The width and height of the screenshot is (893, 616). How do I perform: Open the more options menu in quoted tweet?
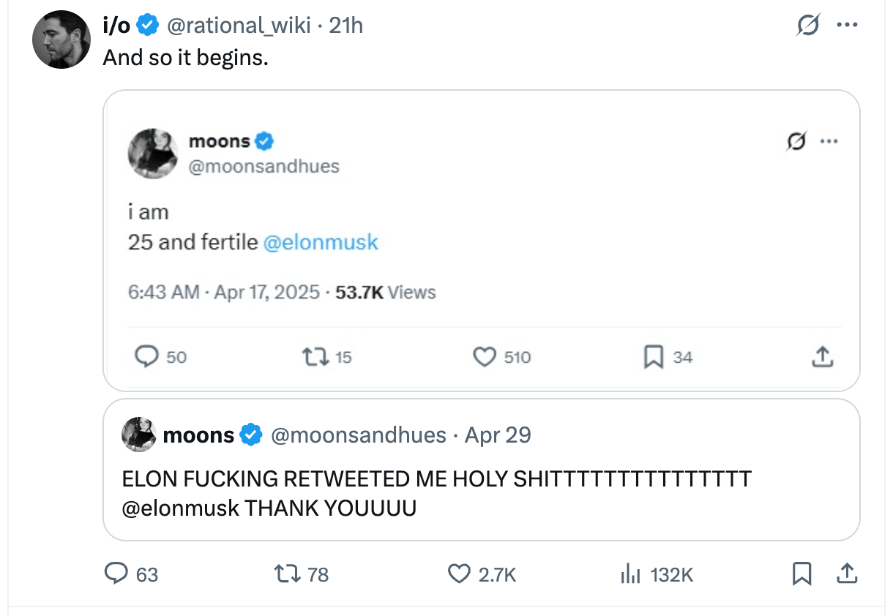829,141
